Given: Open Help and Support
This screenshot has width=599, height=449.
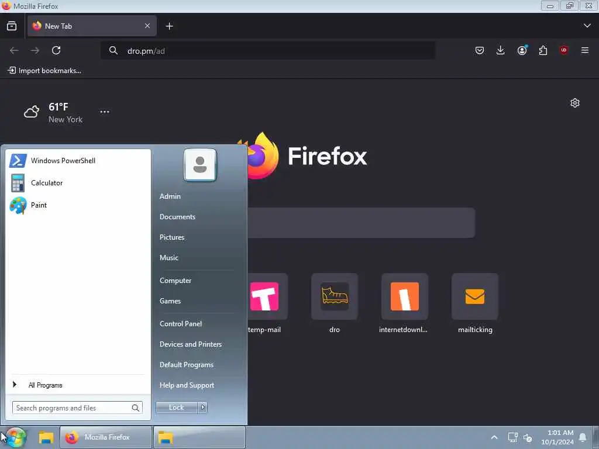Looking at the screenshot, I should click(187, 385).
